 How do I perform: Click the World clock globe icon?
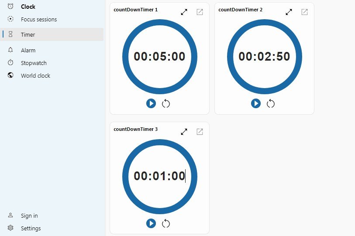coord(10,75)
